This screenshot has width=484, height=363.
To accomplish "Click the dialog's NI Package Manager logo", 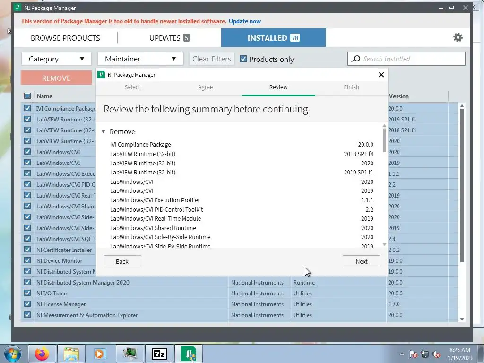I will [101, 74].
